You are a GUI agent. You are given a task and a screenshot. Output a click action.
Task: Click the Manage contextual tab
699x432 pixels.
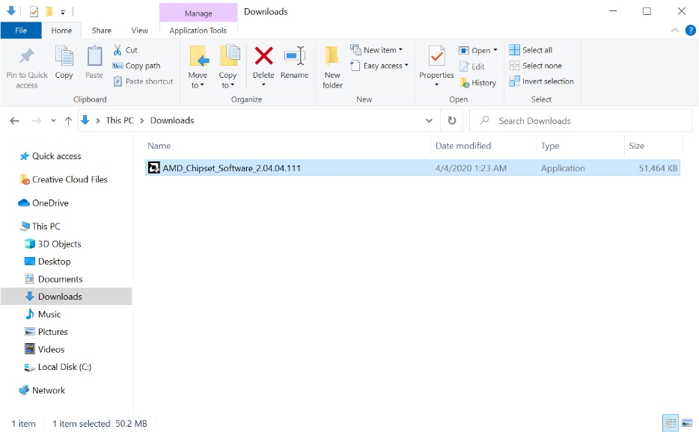198,13
